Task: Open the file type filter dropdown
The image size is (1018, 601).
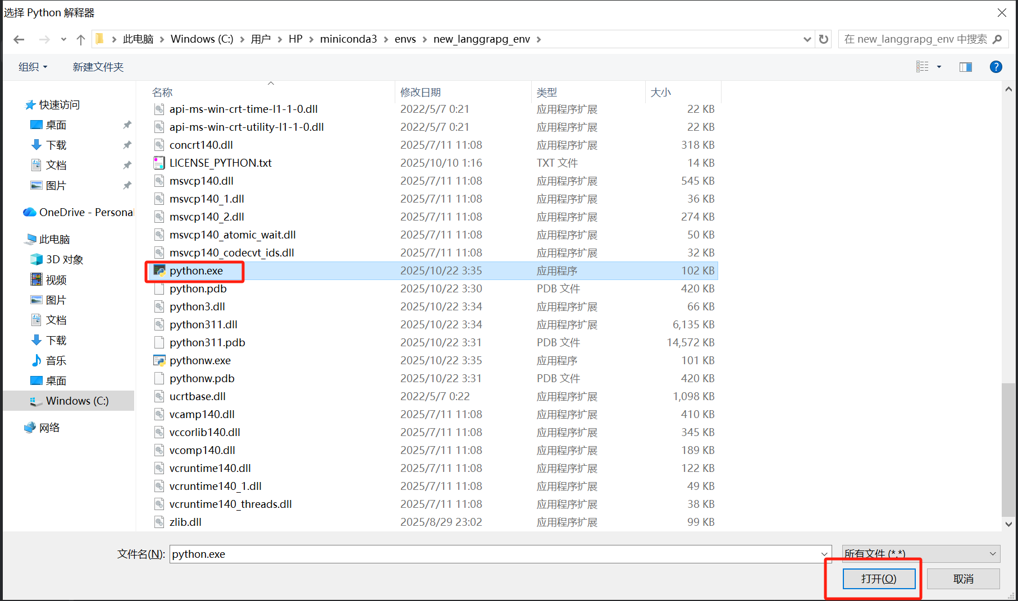Action: 921,554
